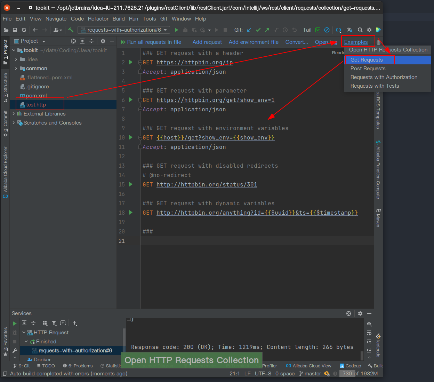Select Post Requests from examples menu
Viewport: 434px width, 382px height.
tap(387, 69)
